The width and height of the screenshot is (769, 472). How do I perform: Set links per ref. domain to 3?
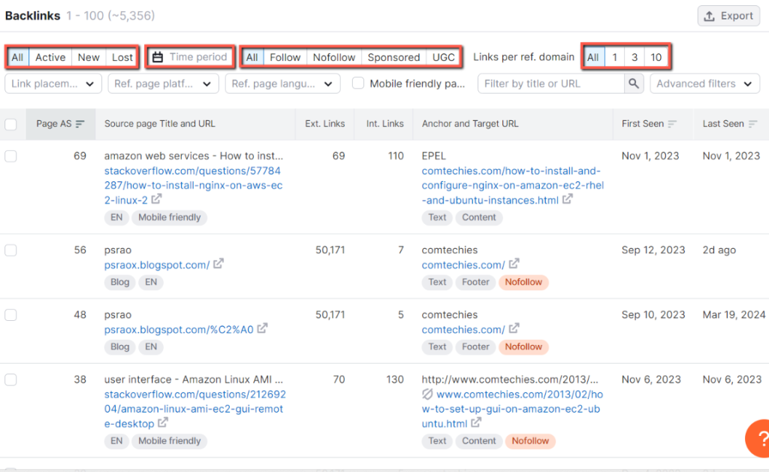(x=634, y=57)
